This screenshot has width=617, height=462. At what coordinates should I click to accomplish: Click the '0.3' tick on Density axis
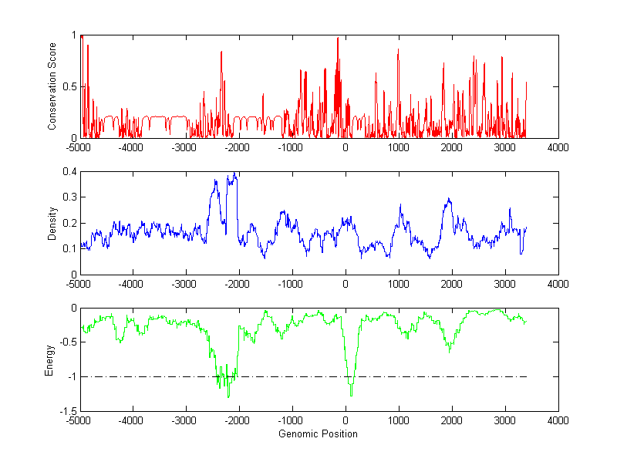[70, 197]
